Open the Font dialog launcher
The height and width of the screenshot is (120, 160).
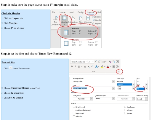click(x=119, y=72)
